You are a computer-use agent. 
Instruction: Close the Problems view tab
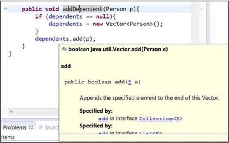pos(31,127)
